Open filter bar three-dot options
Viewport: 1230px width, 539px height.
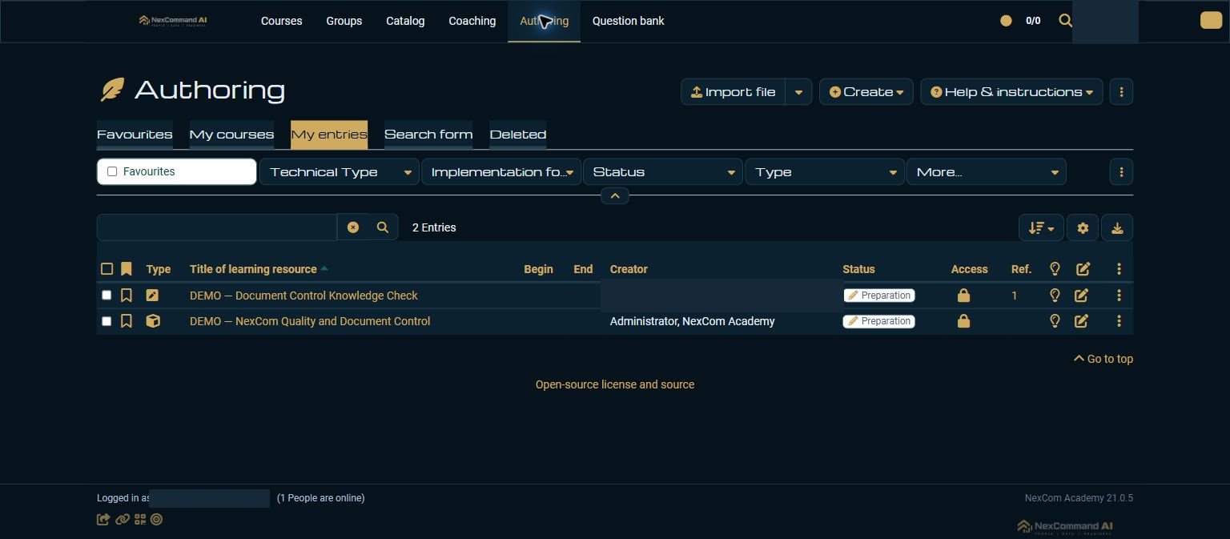point(1121,172)
